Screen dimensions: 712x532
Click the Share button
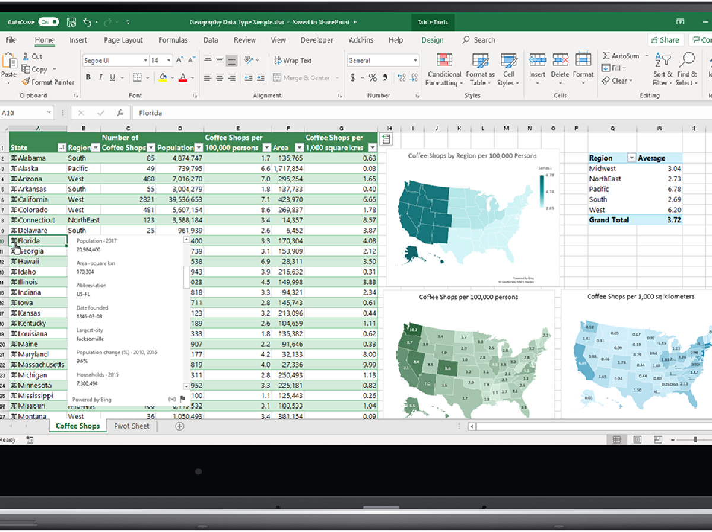click(x=665, y=40)
